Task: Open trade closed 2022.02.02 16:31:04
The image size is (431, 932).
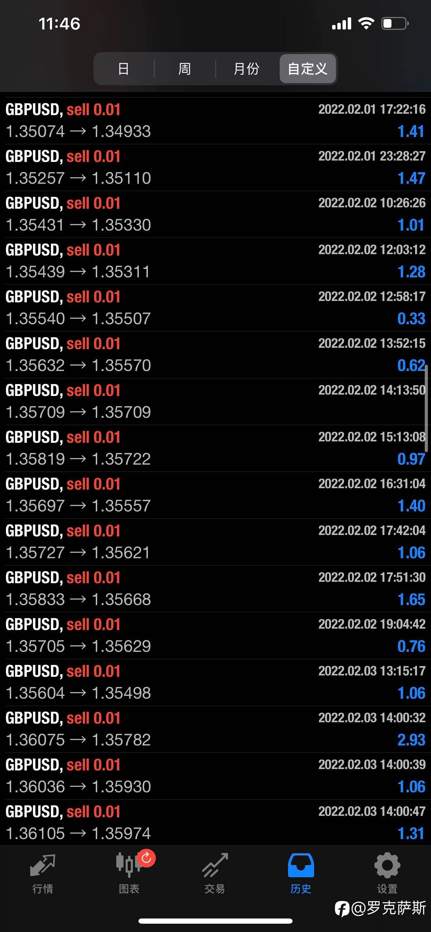Action: 215,495
